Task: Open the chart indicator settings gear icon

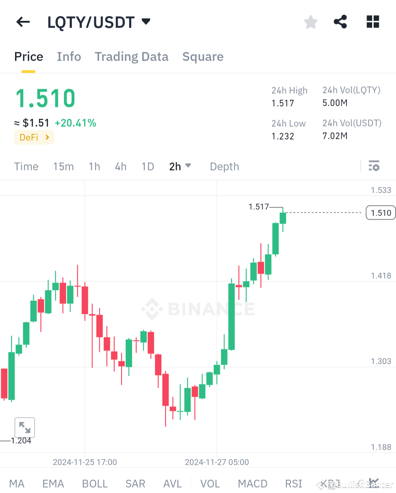Action: [374, 166]
